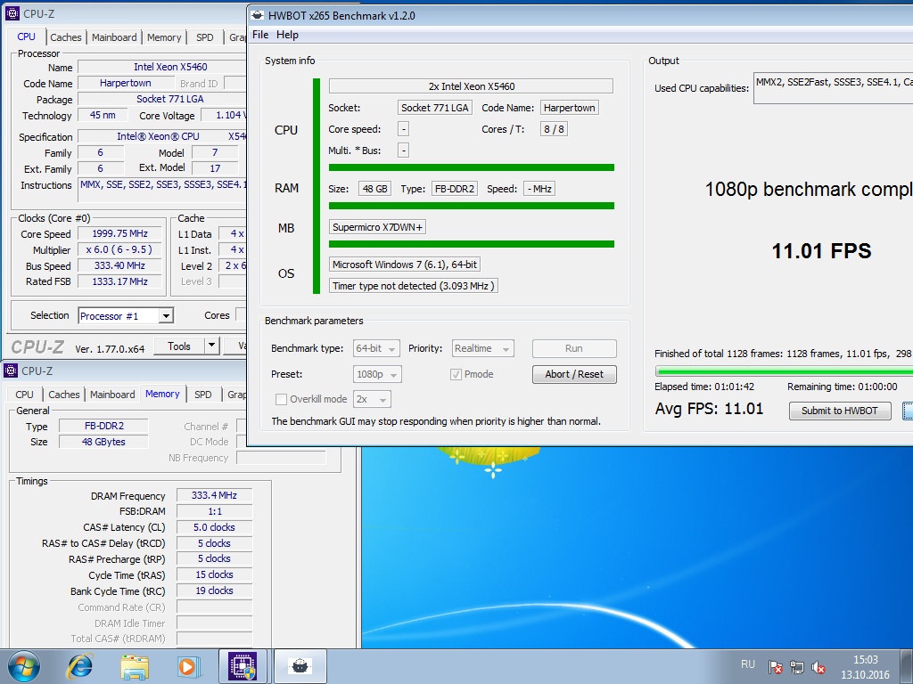913x684 pixels.
Task: Open the Processor #1 selection dropdown
Action: [x=126, y=316]
